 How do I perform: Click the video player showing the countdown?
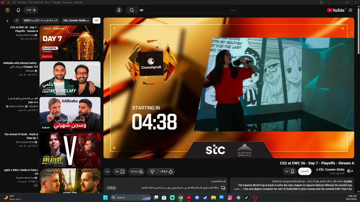click(x=229, y=88)
